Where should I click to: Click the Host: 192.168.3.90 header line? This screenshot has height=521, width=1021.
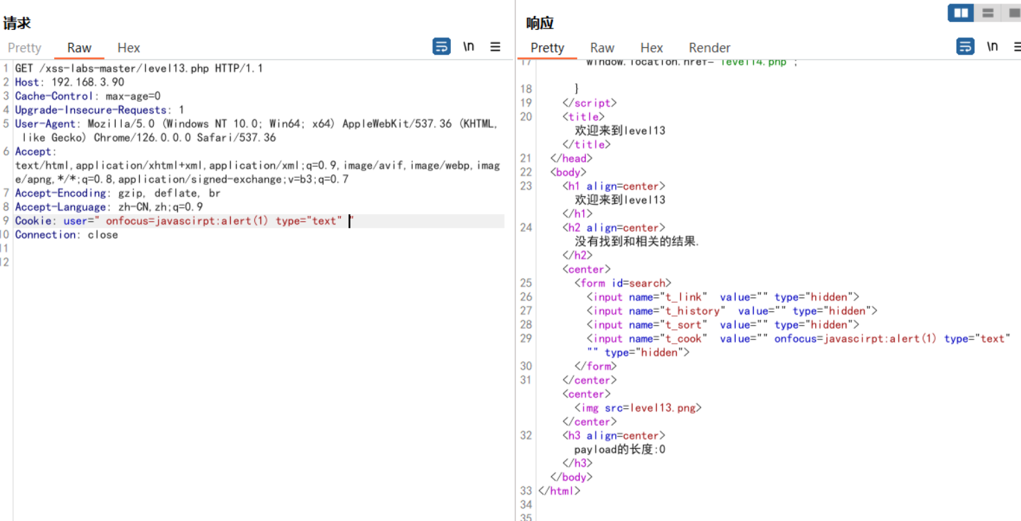(x=70, y=82)
